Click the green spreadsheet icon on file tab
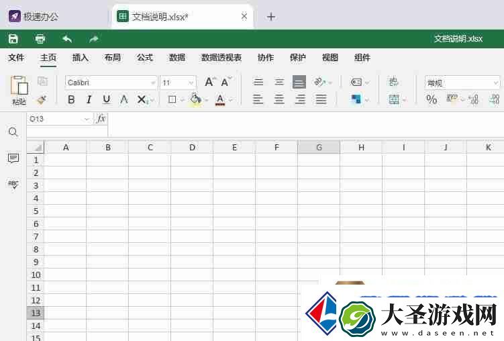This screenshot has width=504, height=341. click(123, 16)
